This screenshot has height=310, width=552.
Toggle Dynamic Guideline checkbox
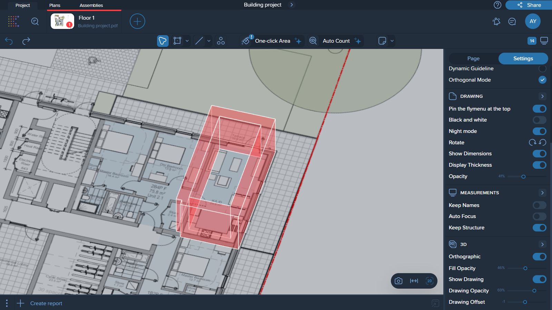542,69
